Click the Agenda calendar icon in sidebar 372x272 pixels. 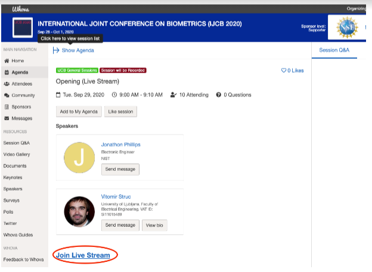click(x=7, y=72)
